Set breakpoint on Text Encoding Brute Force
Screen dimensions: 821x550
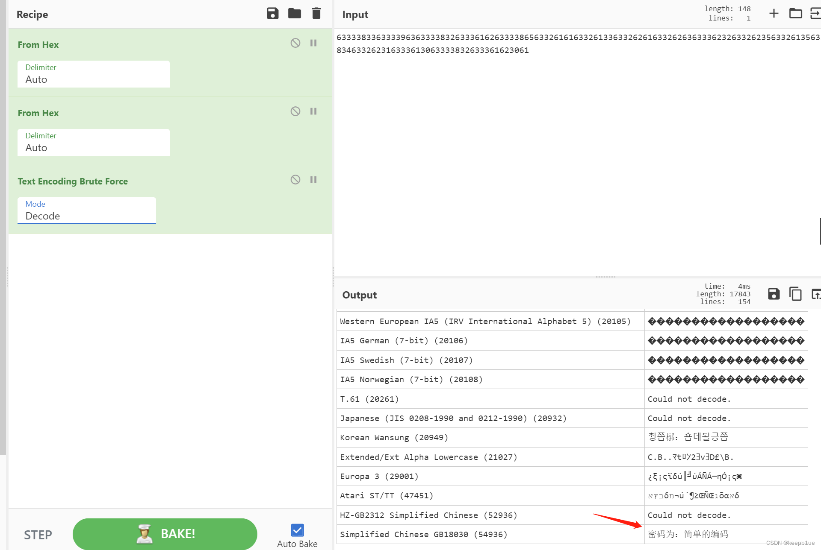[313, 180]
